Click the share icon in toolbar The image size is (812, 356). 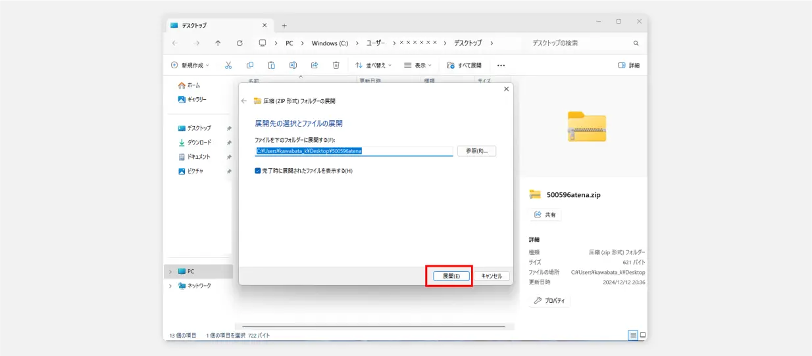(x=315, y=65)
